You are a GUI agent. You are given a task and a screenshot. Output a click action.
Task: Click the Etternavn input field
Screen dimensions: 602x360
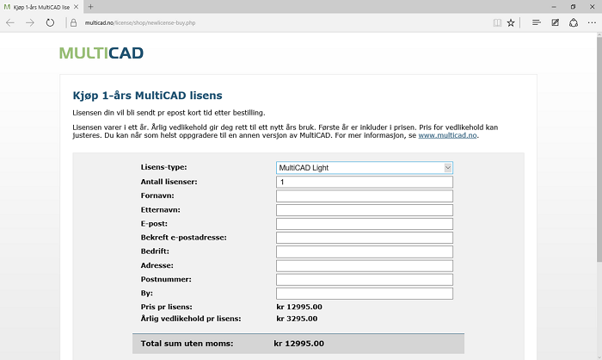[x=365, y=210]
